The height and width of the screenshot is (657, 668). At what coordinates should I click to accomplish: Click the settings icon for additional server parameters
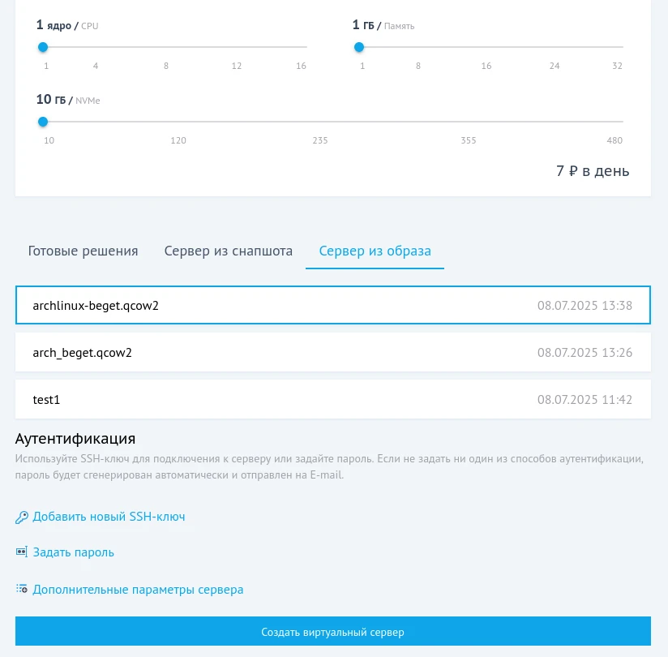(x=22, y=590)
